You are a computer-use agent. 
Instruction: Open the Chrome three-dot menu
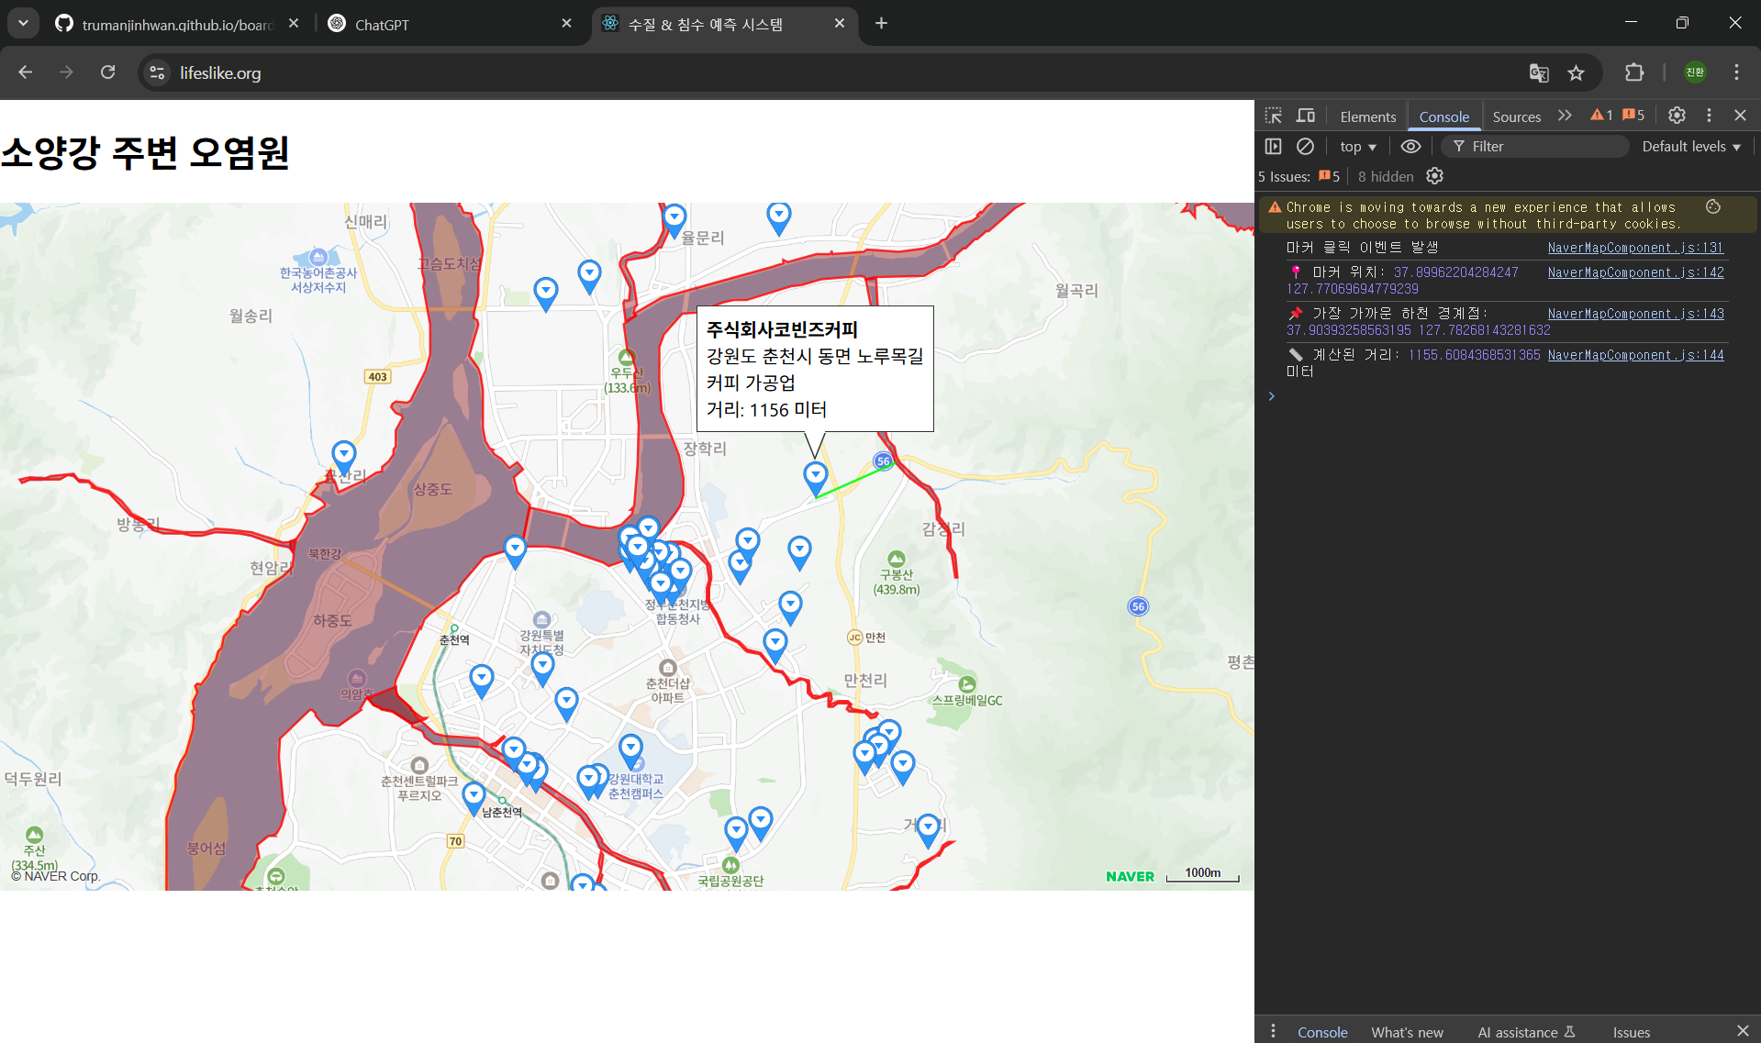(x=1736, y=72)
